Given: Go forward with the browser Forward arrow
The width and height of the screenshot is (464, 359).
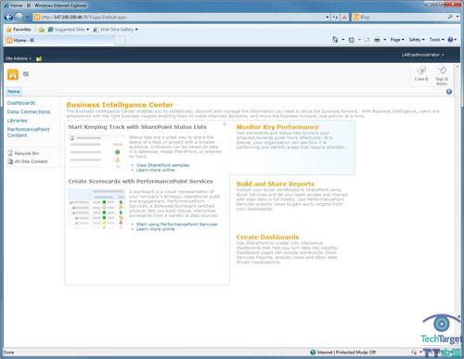Looking at the screenshot, I should (19, 17).
